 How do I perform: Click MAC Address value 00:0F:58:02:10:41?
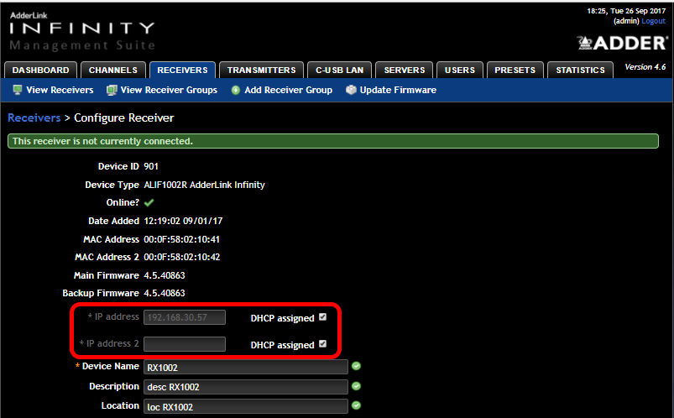coord(182,239)
